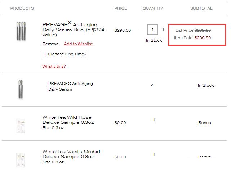Click the quantity input field

click(152, 30)
